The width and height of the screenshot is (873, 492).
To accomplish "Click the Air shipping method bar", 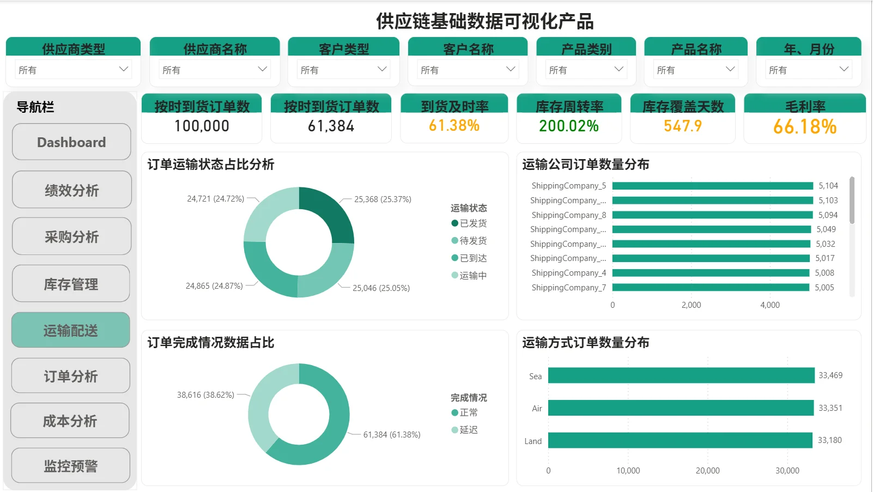I will 681,408.
